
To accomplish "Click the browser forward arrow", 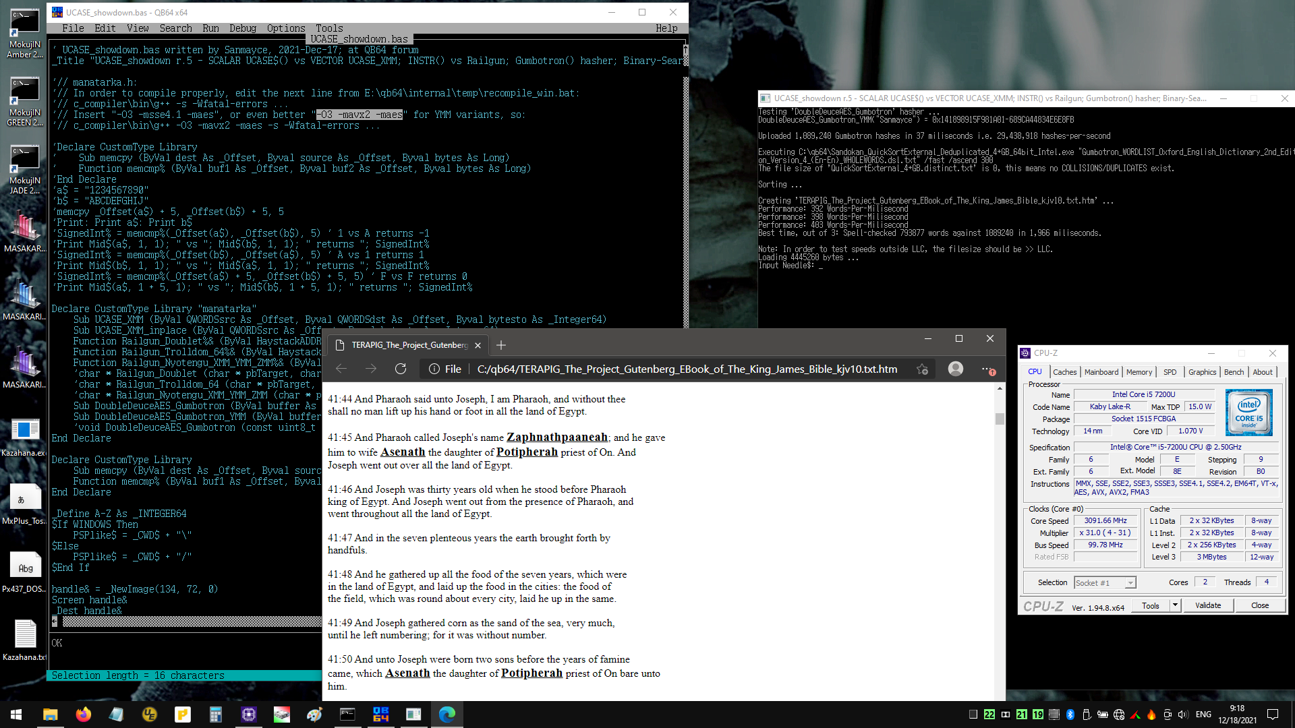I will pyautogui.click(x=371, y=369).
